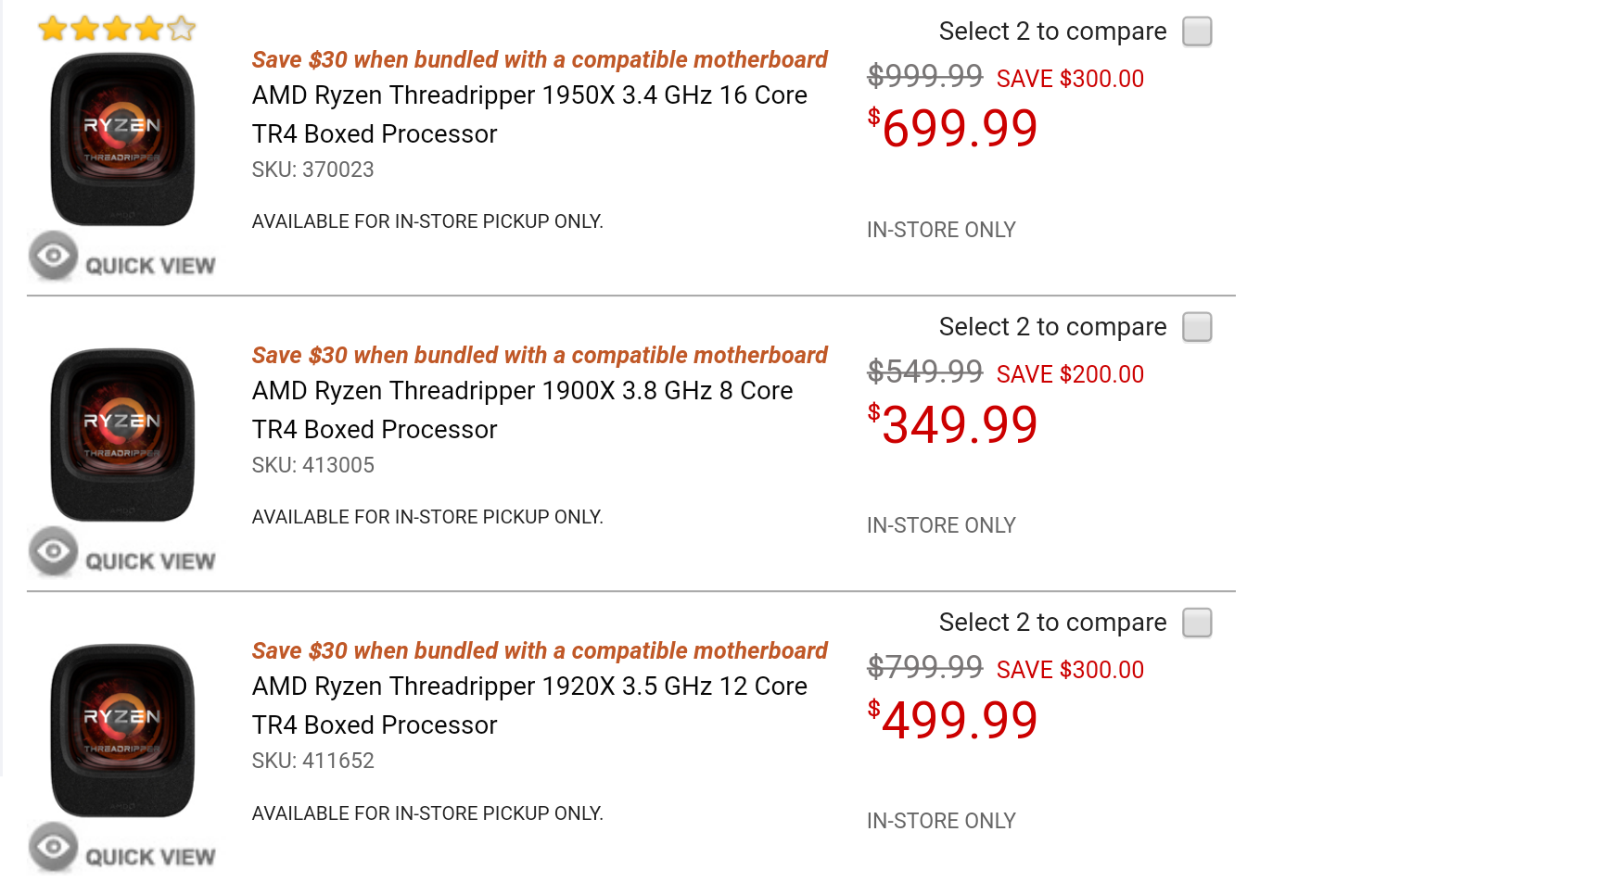Open AMD Ryzen Threadripper 1900X 8 Core link
1616x882 pixels.
coord(522,410)
